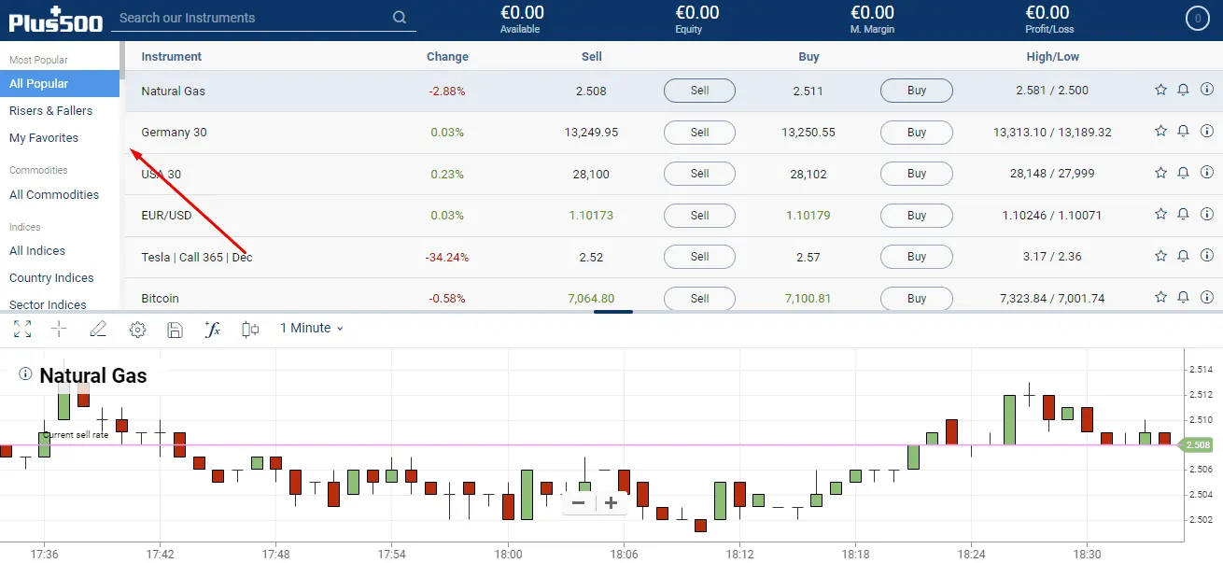Go to My Favorites

tap(44, 137)
